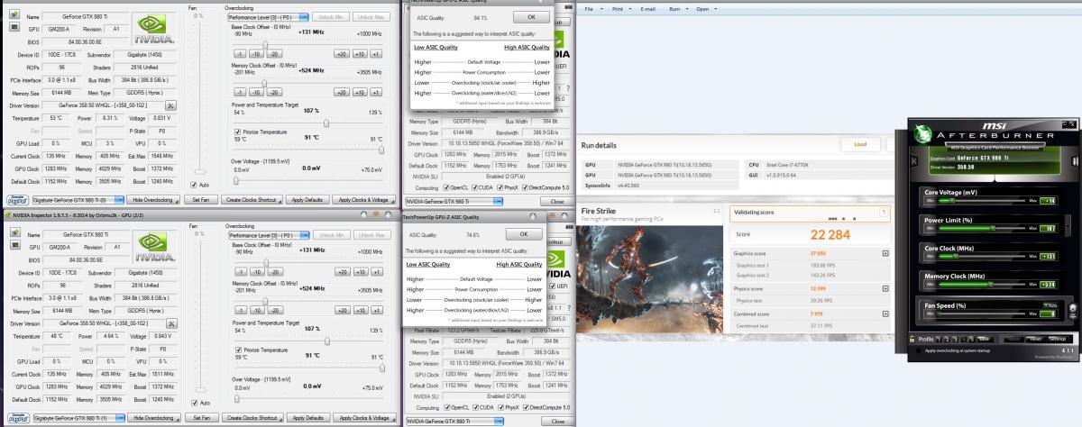Click Afterburner Settings button
1082x427 pixels.
click(1057, 339)
